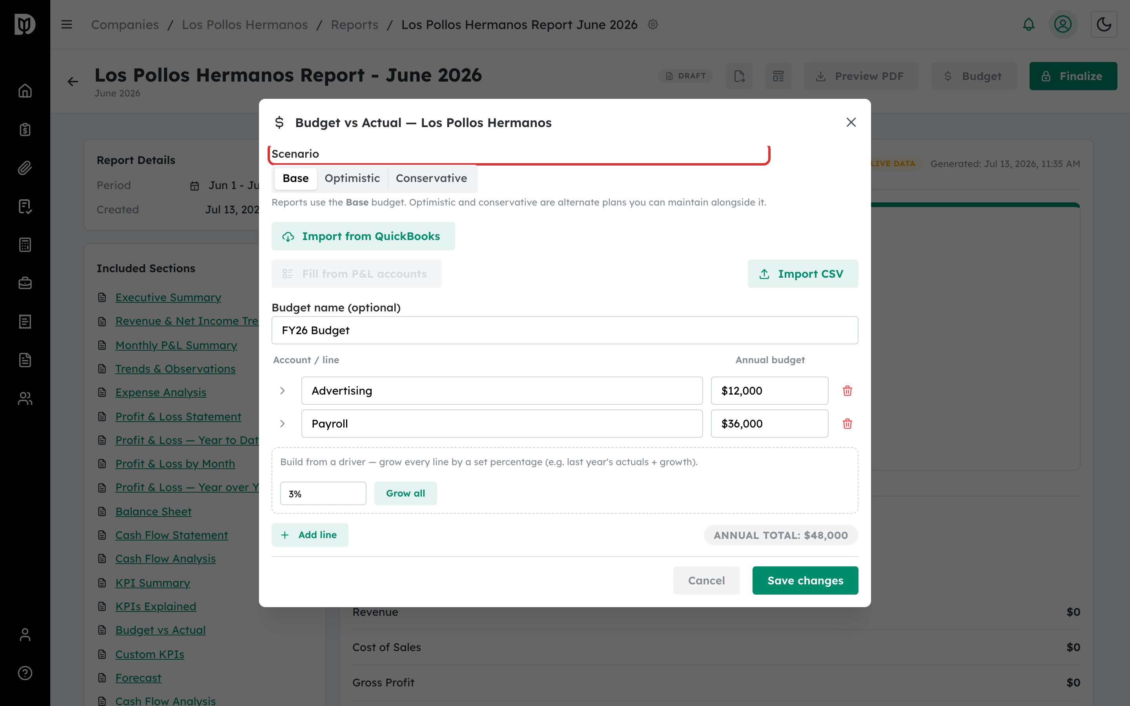Screen dimensions: 1130x706
Task: Click the Advertising account name field
Action: coord(502,391)
